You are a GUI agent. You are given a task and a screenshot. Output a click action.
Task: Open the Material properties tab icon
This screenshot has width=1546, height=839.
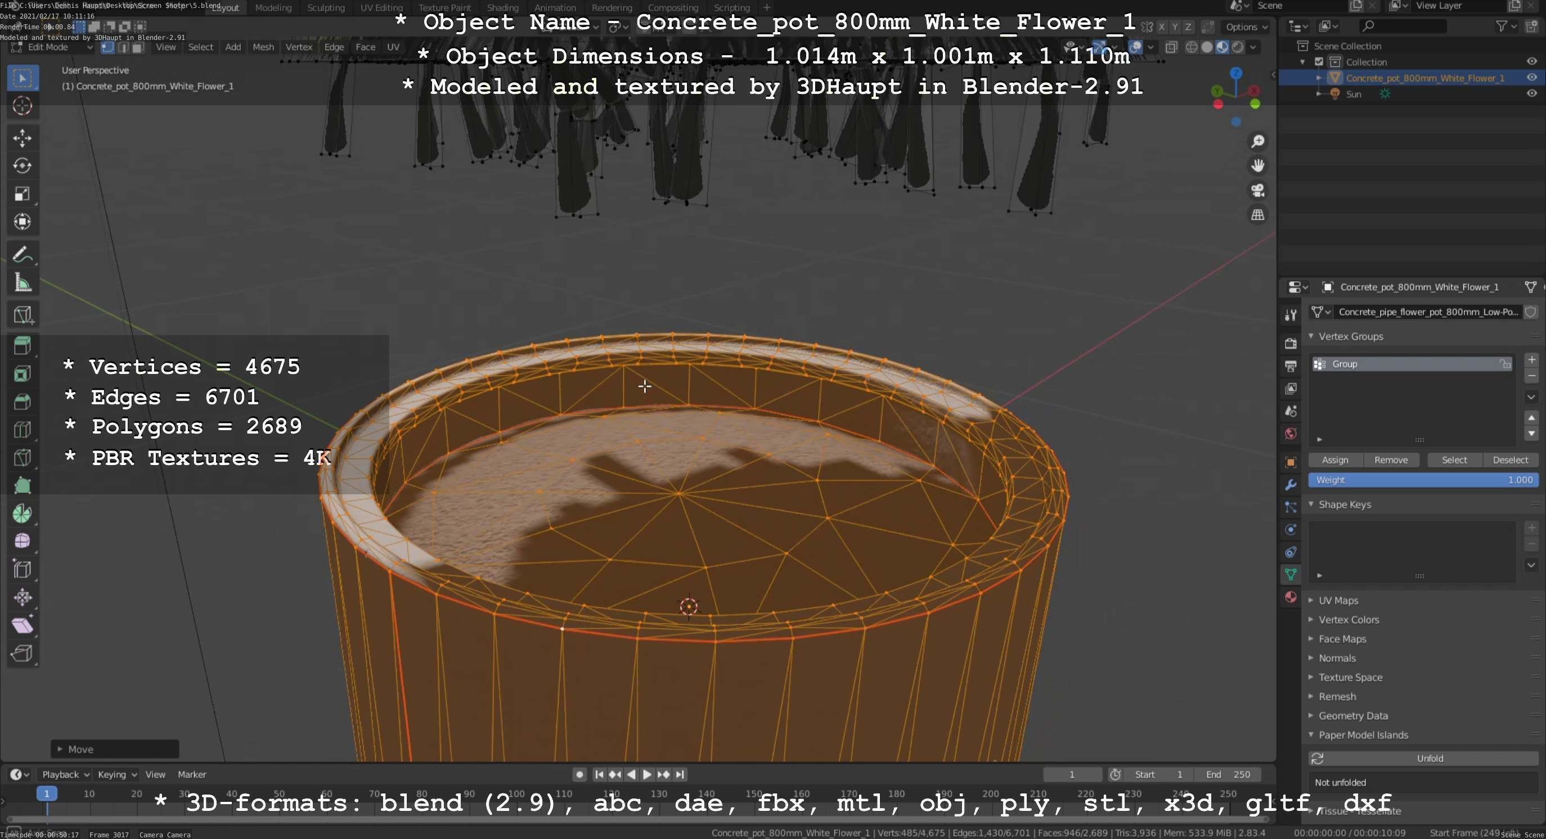point(1291,597)
